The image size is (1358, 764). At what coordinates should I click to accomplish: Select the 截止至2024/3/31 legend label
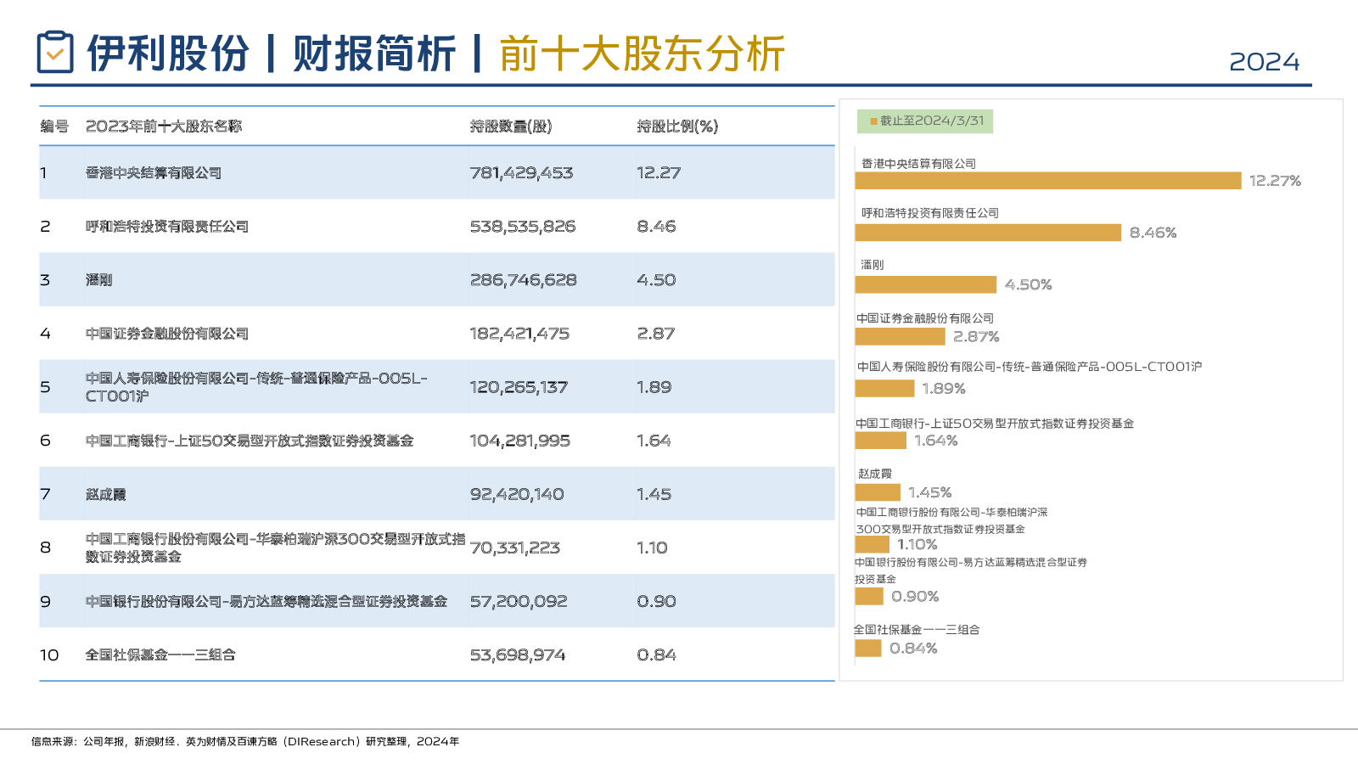pyautogui.click(x=931, y=121)
